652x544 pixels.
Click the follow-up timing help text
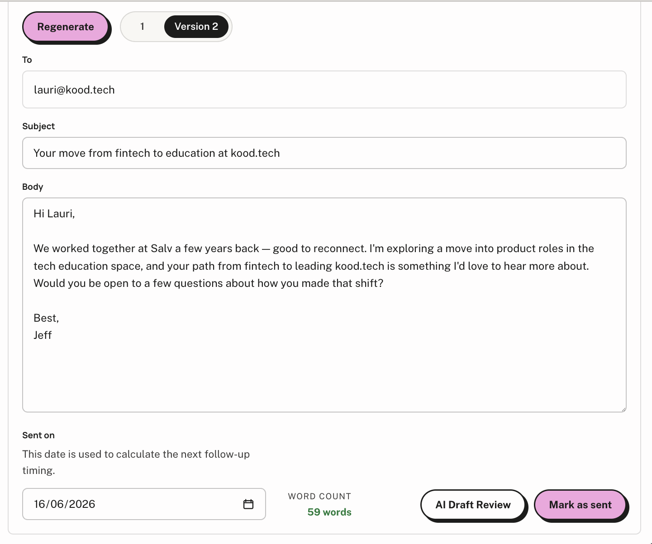pos(136,462)
